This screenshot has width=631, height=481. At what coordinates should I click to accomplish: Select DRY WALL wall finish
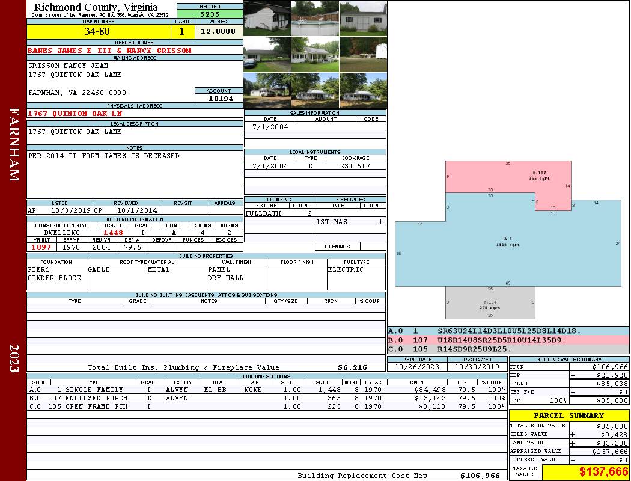click(x=225, y=278)
